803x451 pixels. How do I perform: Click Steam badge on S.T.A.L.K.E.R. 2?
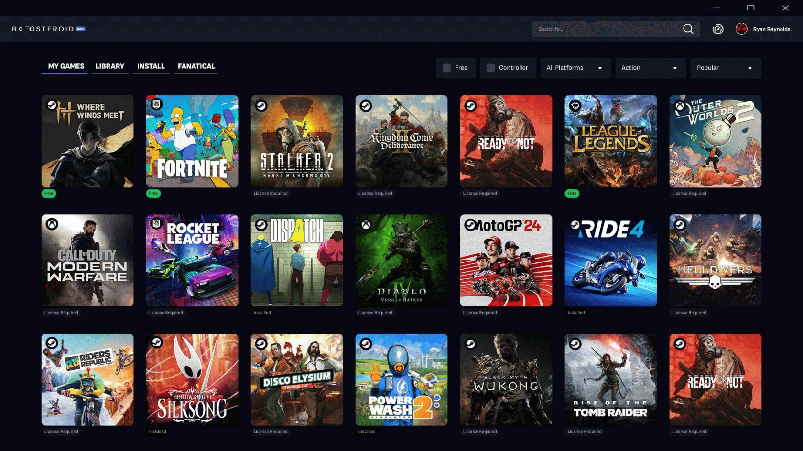coord(261,105)
